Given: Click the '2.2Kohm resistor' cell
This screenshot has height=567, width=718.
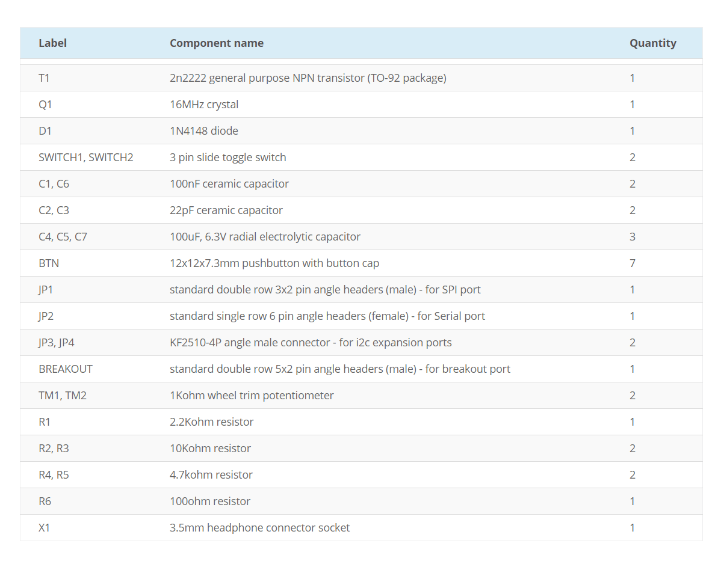Looking at the screenshot, I should 212,422.
